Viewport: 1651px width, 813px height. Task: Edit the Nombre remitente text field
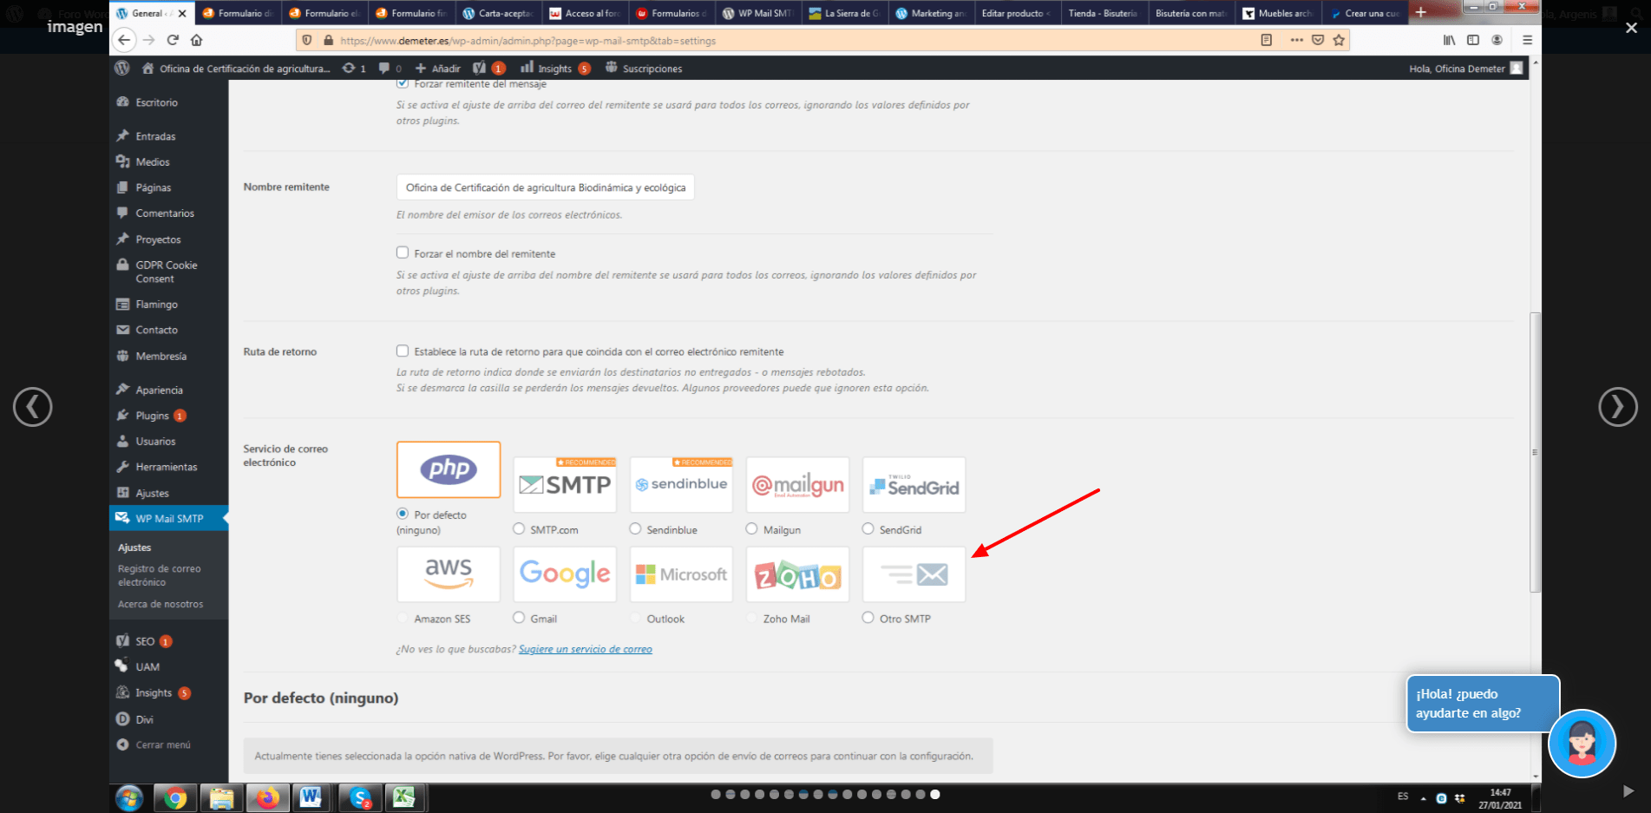(x=546, y=187)
